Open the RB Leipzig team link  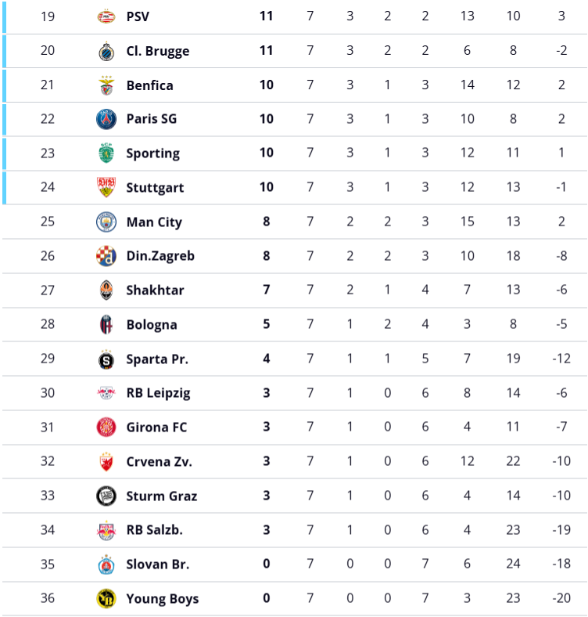[x=158, y=393]
